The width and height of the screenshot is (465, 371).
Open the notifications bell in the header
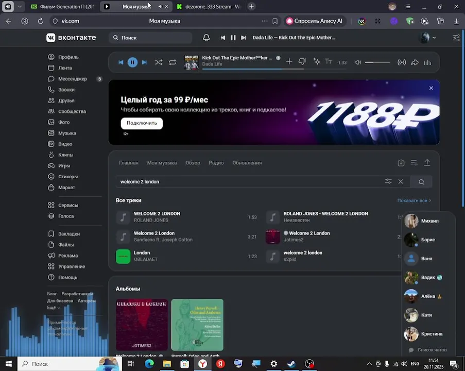click(x=206, y=38)
